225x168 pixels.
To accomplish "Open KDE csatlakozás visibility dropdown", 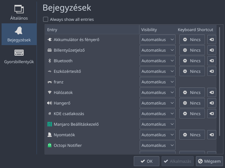I will tap(157, 114).
